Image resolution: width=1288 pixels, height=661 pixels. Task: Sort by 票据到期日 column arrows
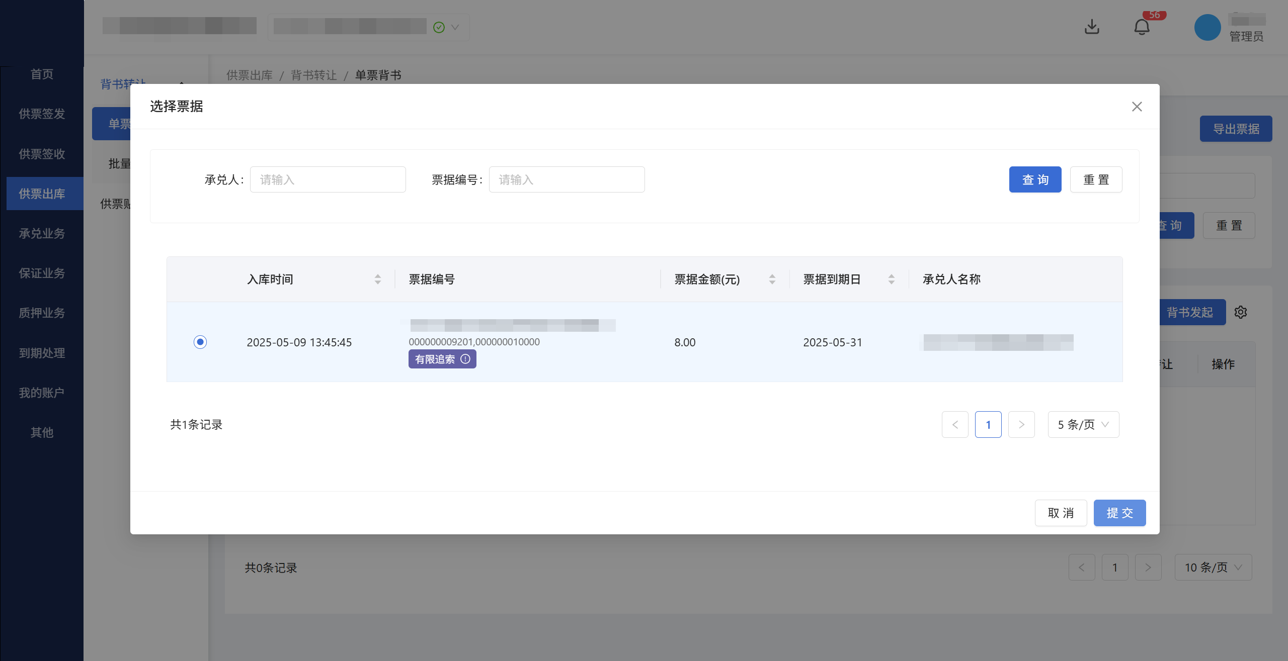point(891,279)
